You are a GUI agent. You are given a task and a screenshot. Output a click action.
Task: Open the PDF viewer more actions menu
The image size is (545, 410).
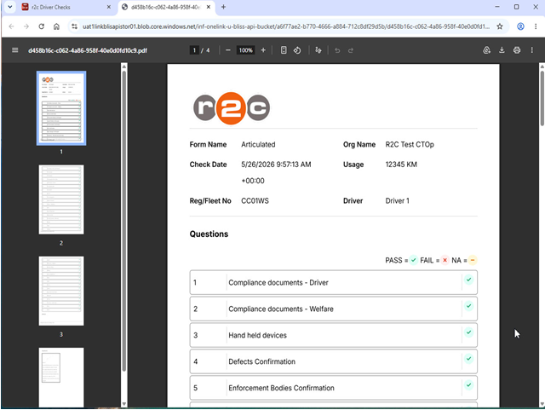tap(531, 50)
